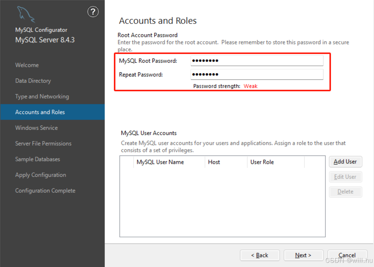Cancel the configurator
This screenshot has height=267, width=374.
click(347, 255)
